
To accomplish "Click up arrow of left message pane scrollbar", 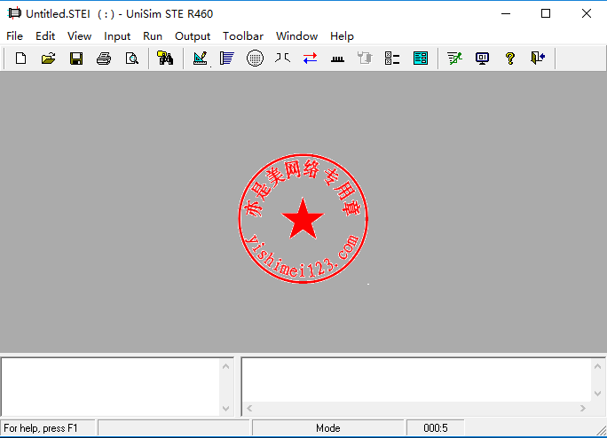I will point(226,366).
